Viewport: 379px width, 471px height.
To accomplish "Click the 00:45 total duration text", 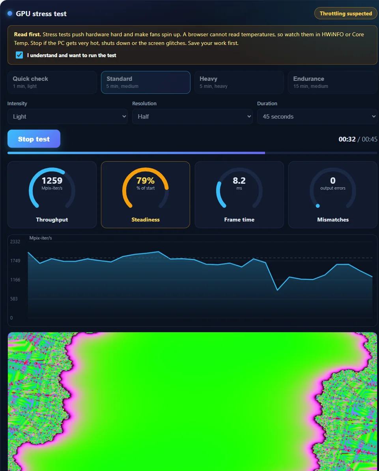I will point(370,139).
